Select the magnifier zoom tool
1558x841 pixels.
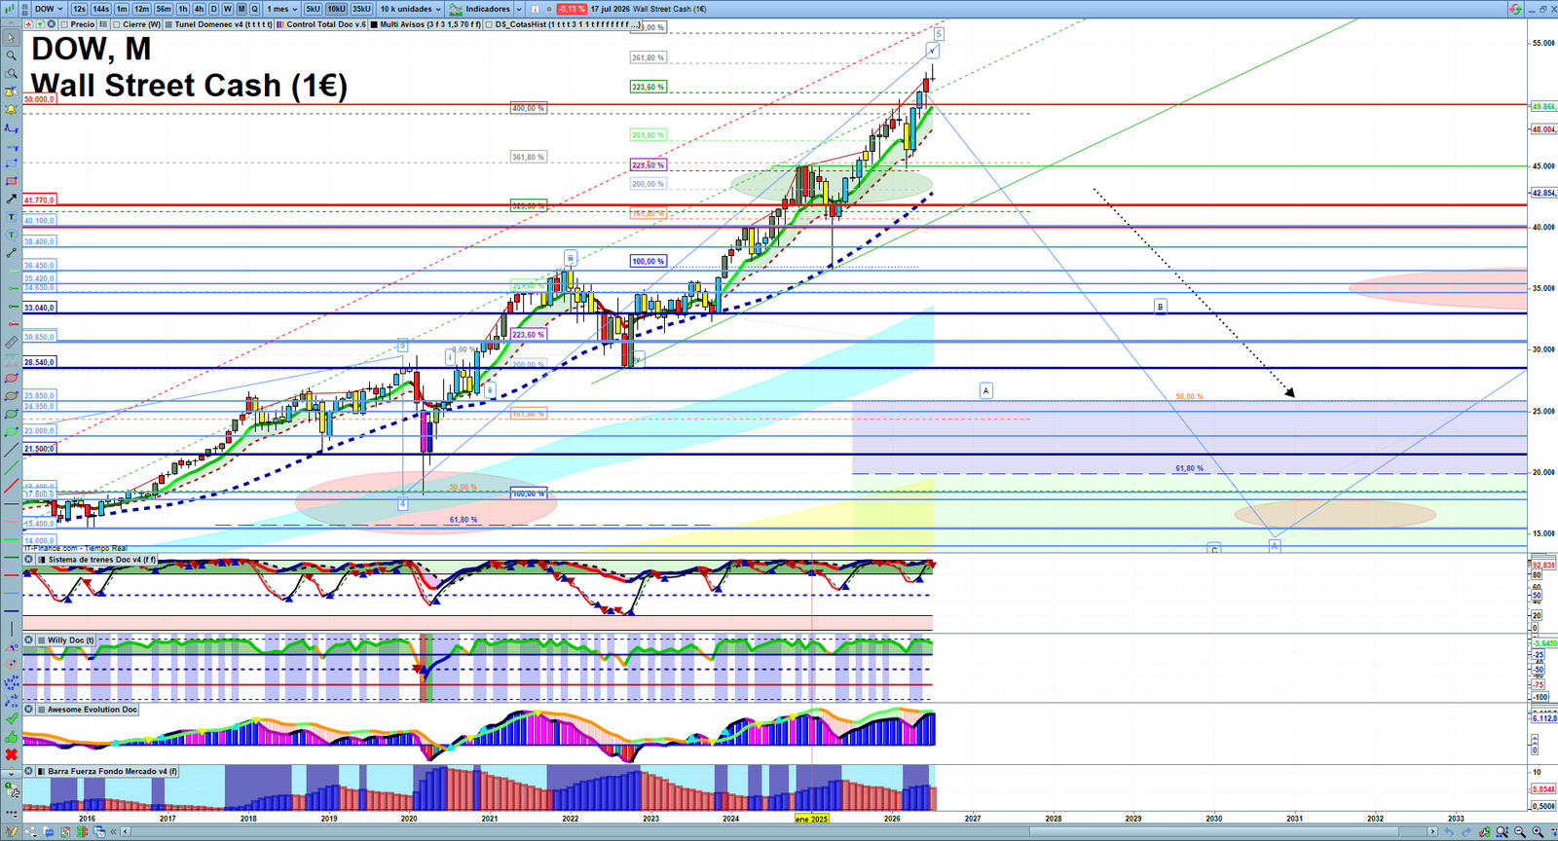pyautogui.click(x=12, y=55)
